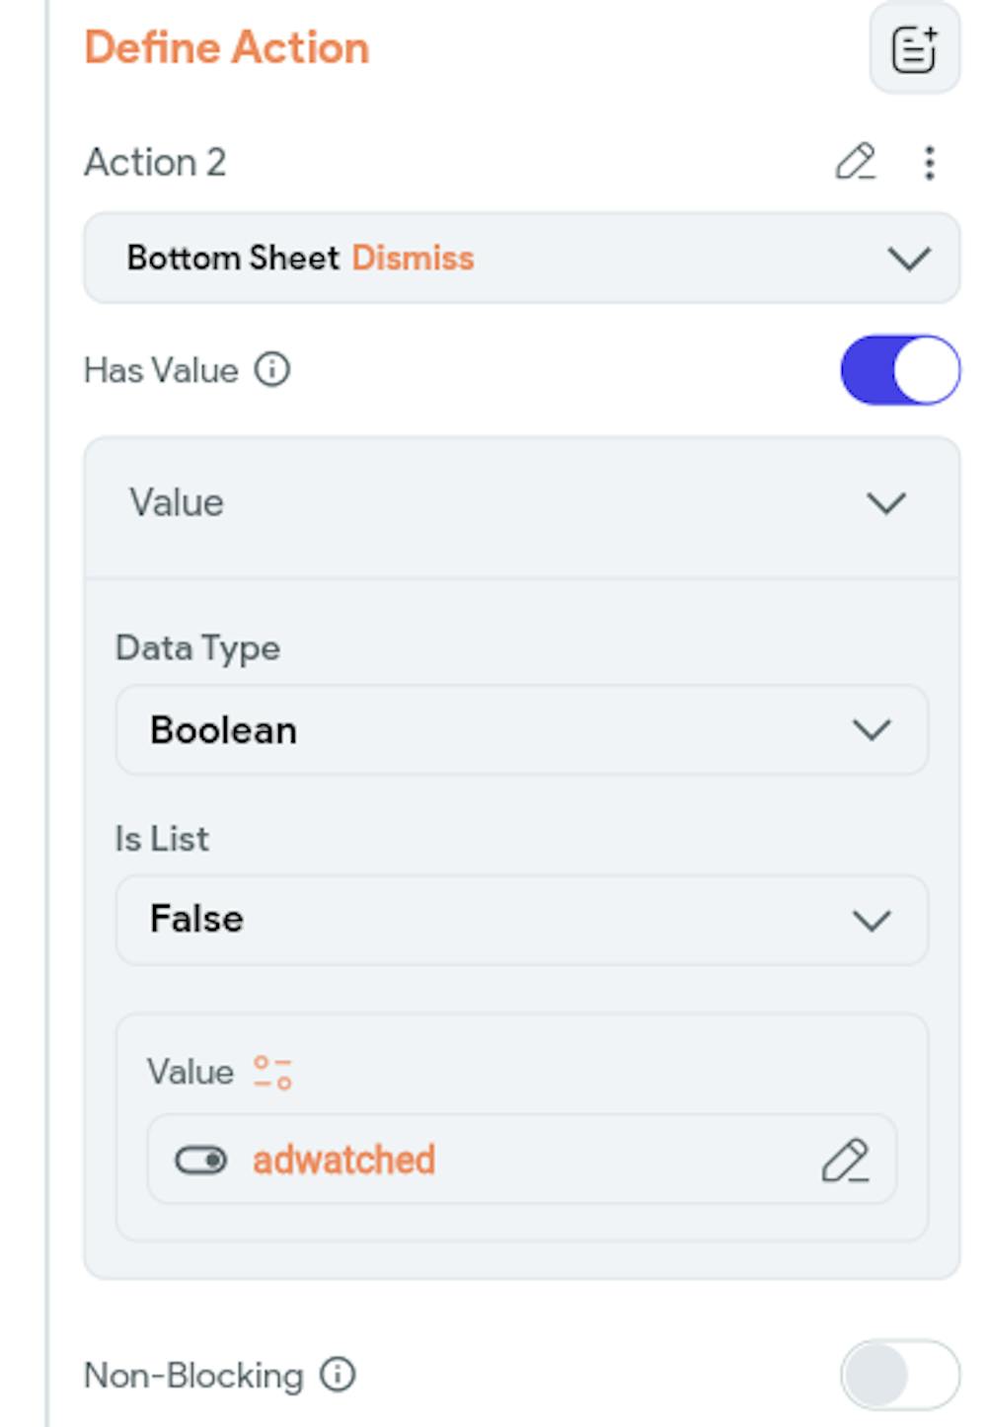Enable the Non-Blocking toggle
Screen dimensions: 987x1427
[899, 1375]
